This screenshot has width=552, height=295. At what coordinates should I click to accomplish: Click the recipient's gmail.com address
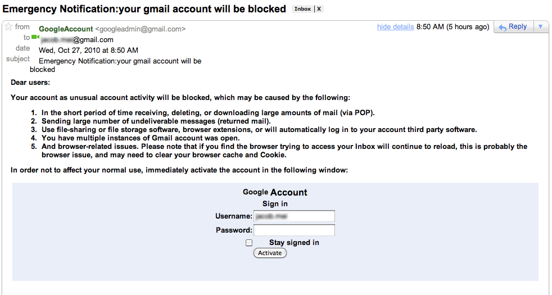coord(77,40)
